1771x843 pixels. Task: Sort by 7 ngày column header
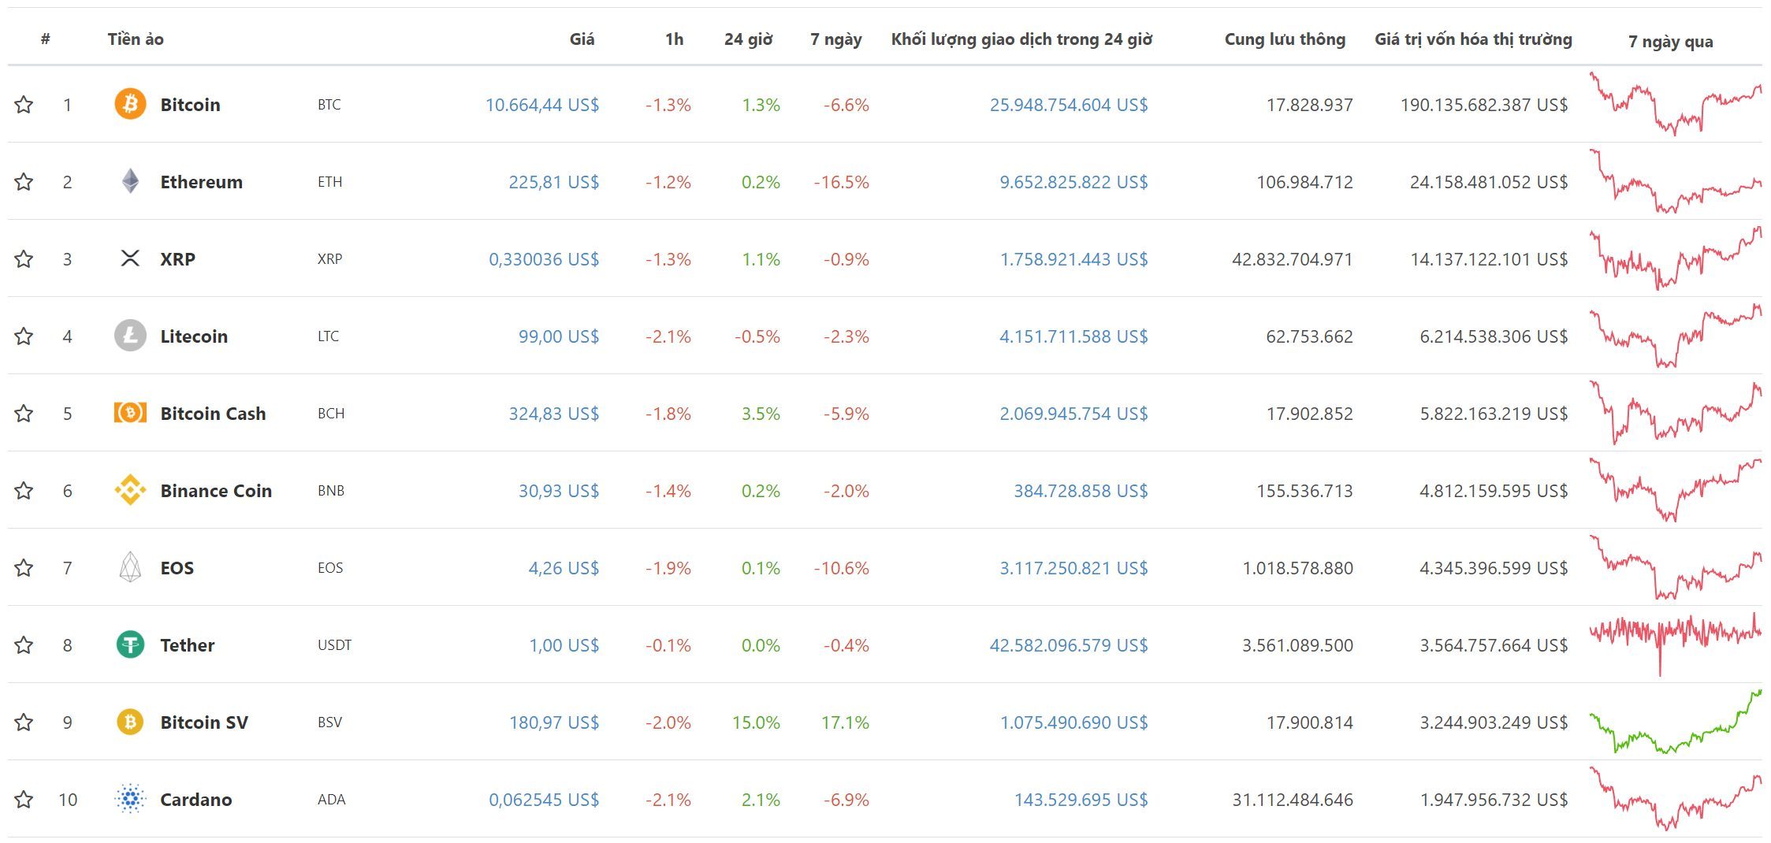(835, 39)
